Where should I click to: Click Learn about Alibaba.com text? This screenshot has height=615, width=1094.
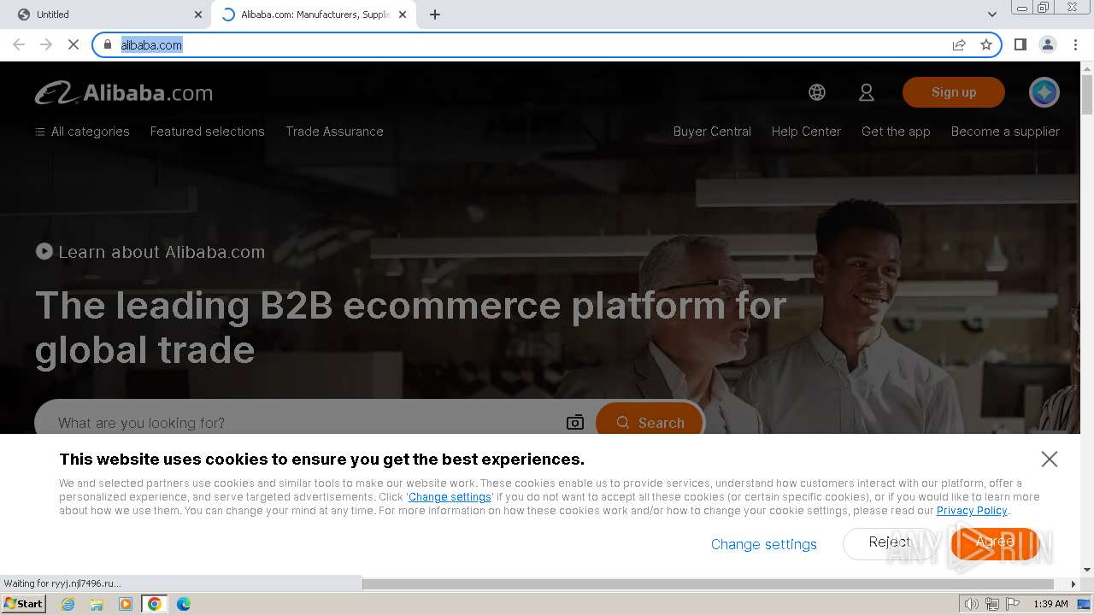[162, 252]
